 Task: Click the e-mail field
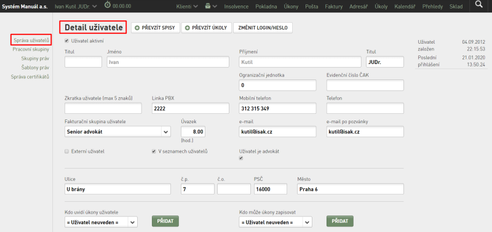[278, 132]
